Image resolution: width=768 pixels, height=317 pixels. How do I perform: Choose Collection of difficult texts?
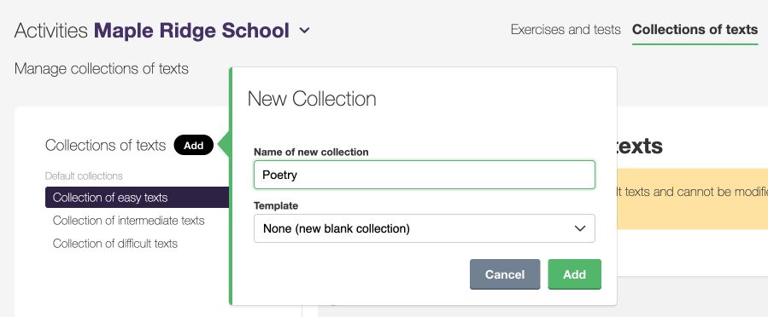tap(115, 243)
